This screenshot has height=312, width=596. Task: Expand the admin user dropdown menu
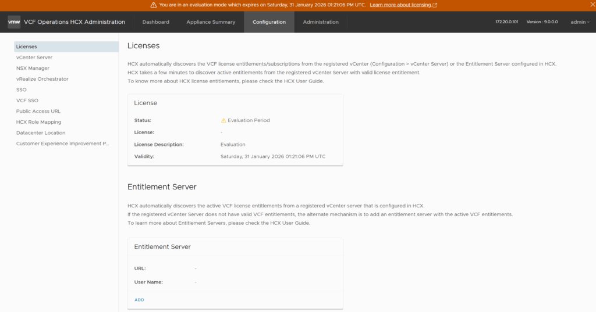(580, 22)
